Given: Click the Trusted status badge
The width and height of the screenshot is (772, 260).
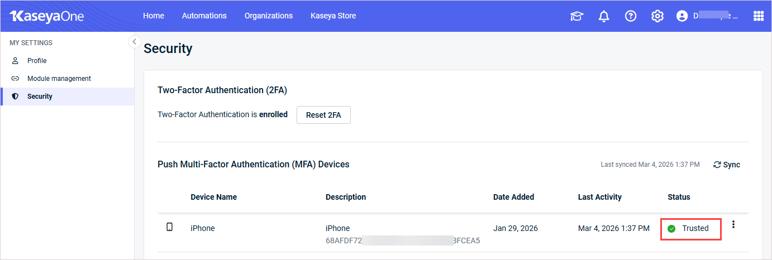Looking at the screenshot, I should pyautogui.click(x=690, y=228).
